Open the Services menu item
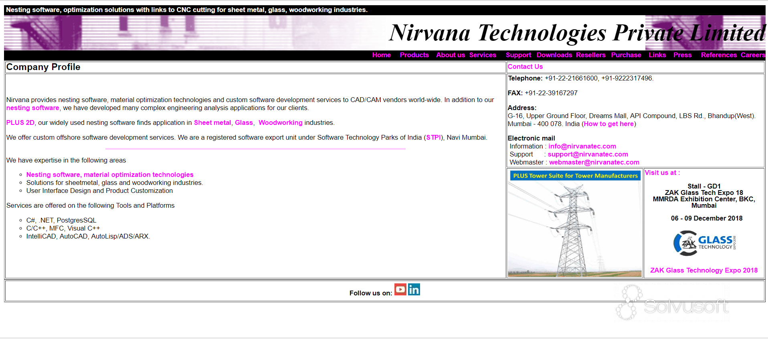768x339 pixels. point(483,55)
